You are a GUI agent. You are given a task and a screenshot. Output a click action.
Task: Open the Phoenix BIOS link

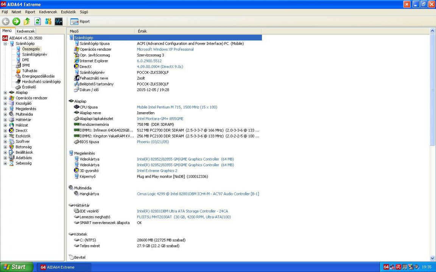point(153,142)
